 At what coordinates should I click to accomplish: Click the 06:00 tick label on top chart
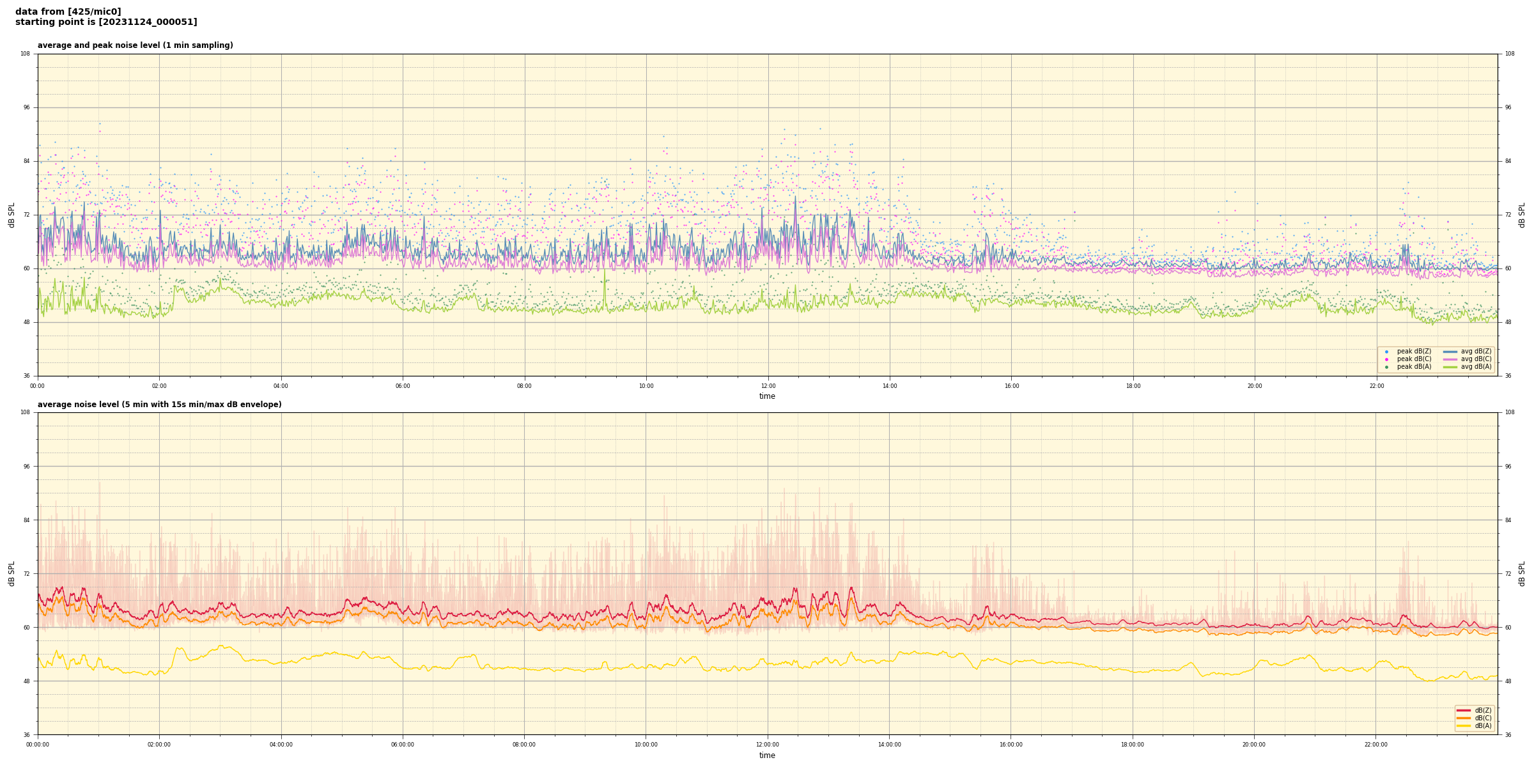[403, 386]
